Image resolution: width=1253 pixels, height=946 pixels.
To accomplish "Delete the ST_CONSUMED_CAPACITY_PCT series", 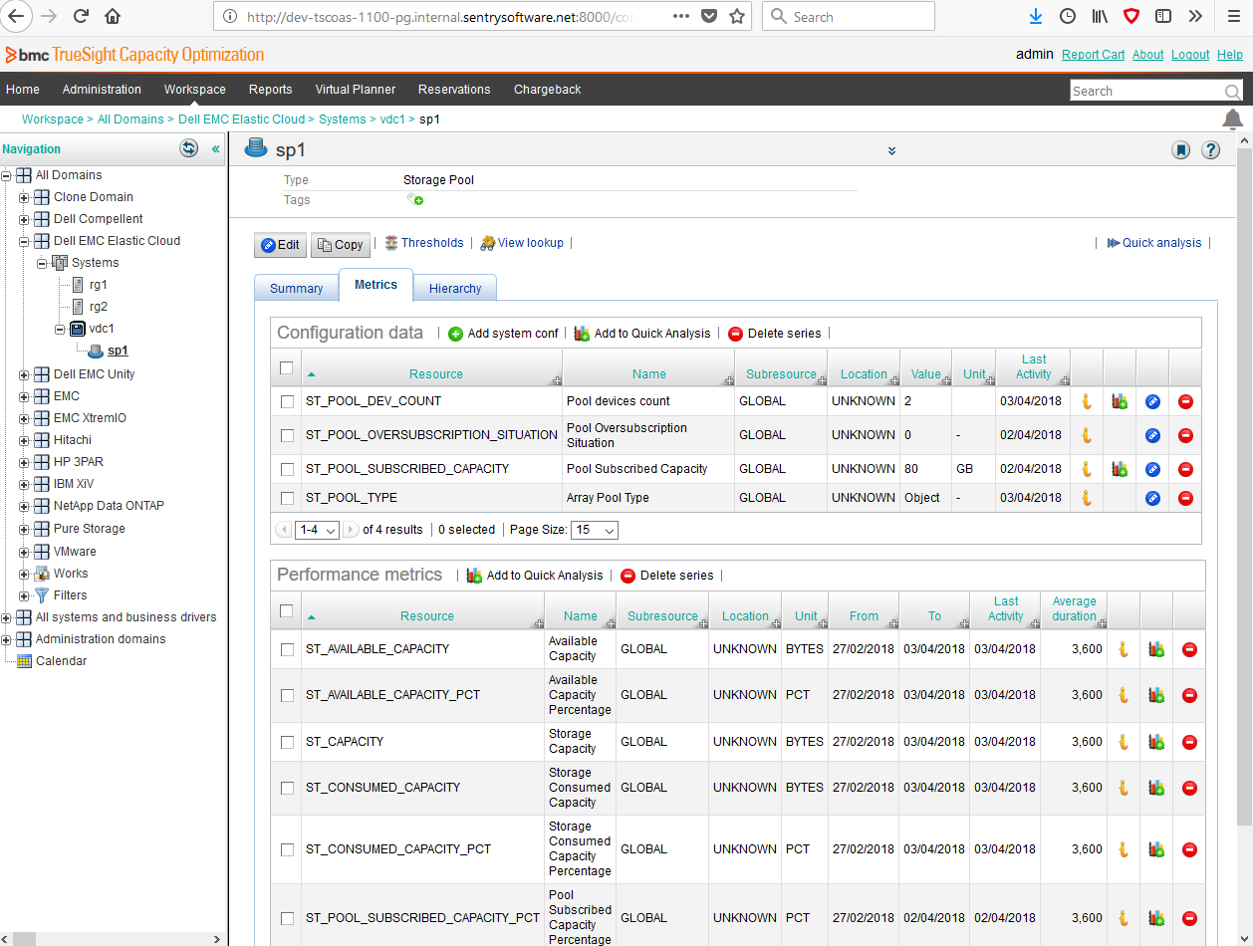I will tap(1189, 849).
